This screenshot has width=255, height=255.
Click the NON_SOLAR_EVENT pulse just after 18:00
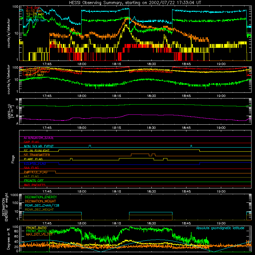click(x=90, y=146)
